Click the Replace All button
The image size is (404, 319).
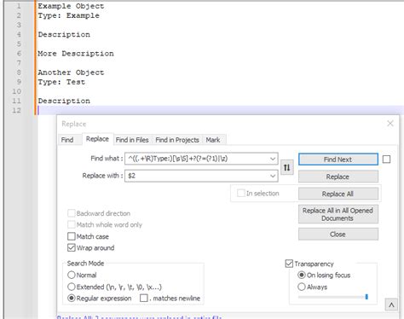click(x=338, y=194)
